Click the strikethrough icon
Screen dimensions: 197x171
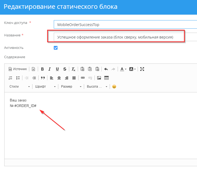pos(65,69)
